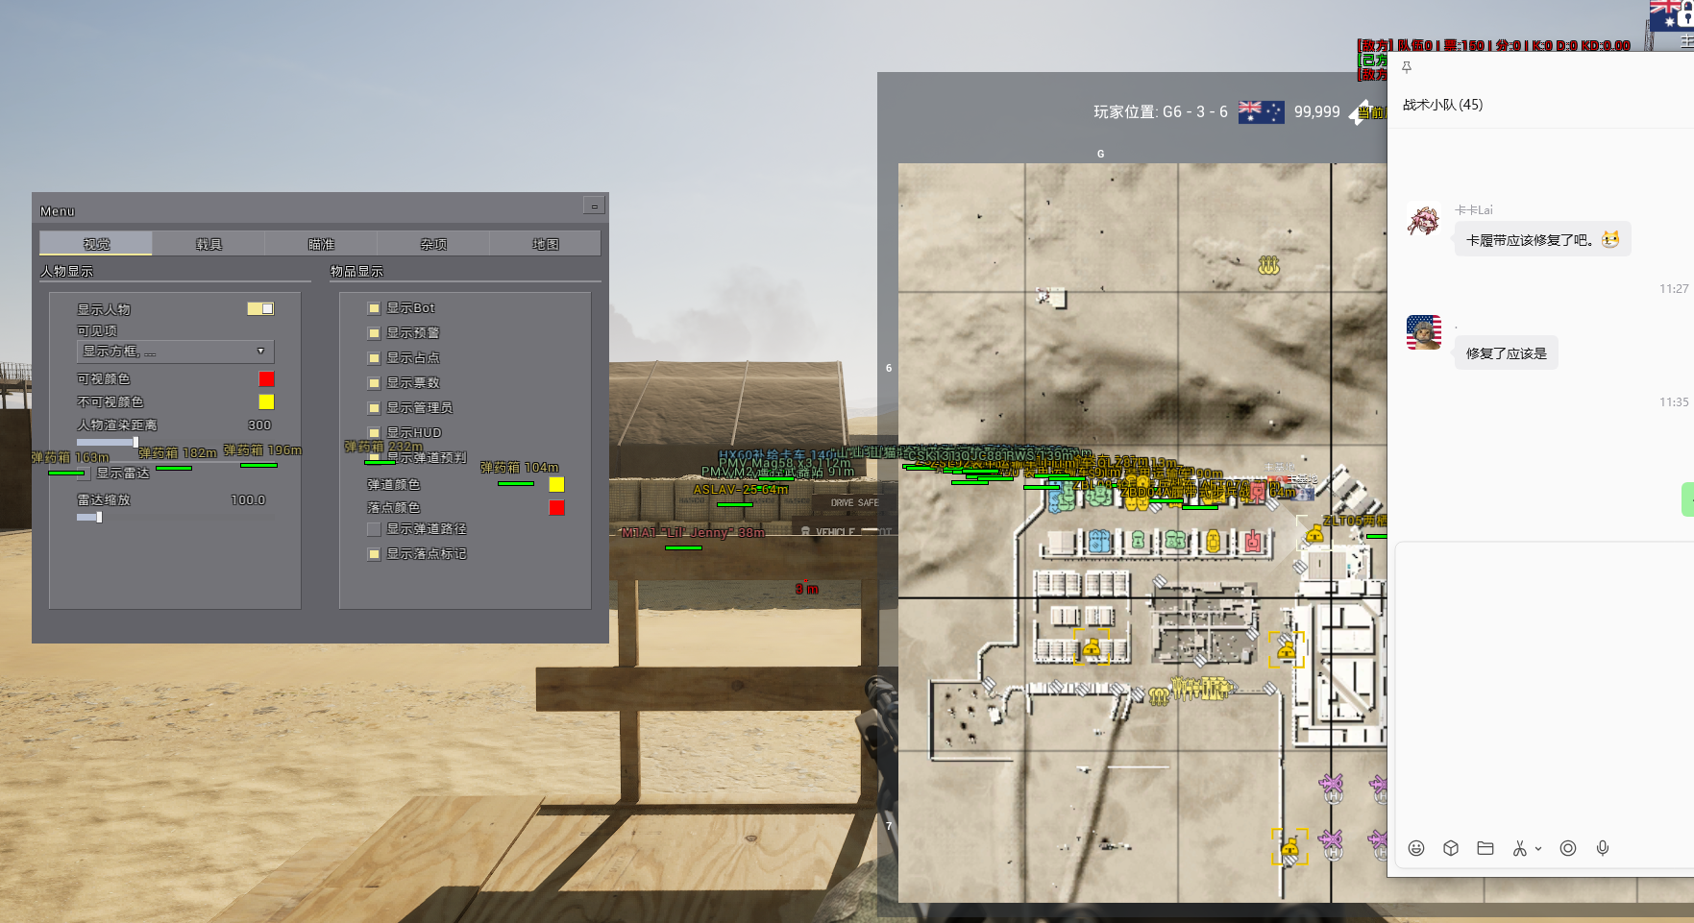Click the 11:35 timestamp in chat

tap(1673, 402)
